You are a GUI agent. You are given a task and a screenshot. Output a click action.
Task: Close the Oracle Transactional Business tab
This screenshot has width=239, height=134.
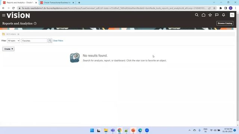point(73,3)
